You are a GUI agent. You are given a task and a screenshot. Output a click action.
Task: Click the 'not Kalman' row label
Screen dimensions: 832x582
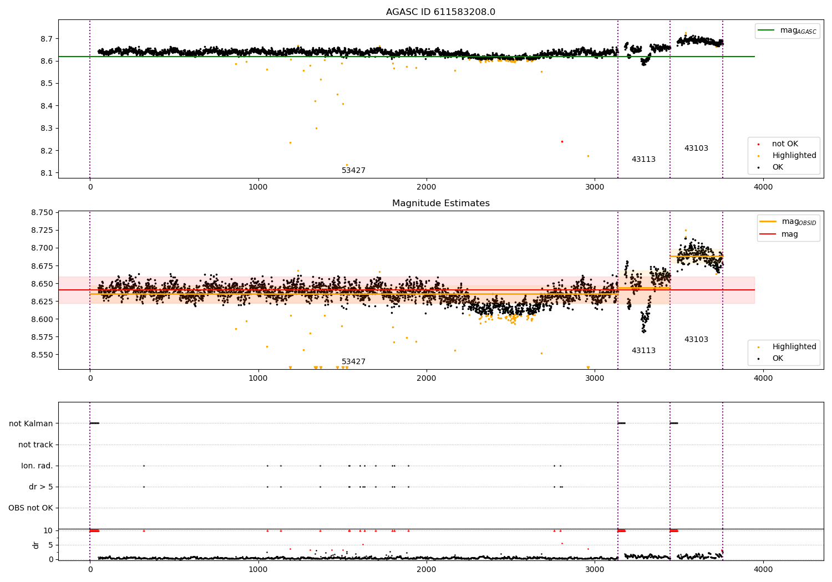pos(31,424)
